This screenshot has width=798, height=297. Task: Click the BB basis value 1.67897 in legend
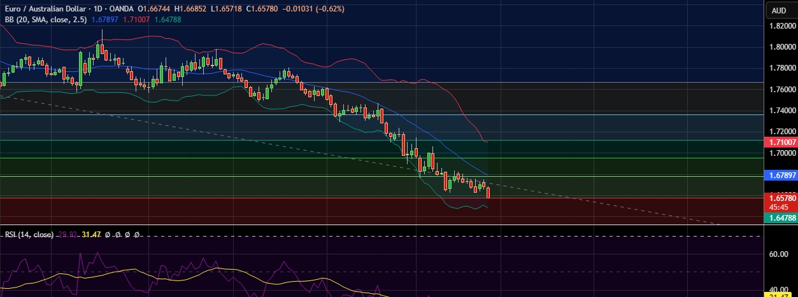coord(107,20)
